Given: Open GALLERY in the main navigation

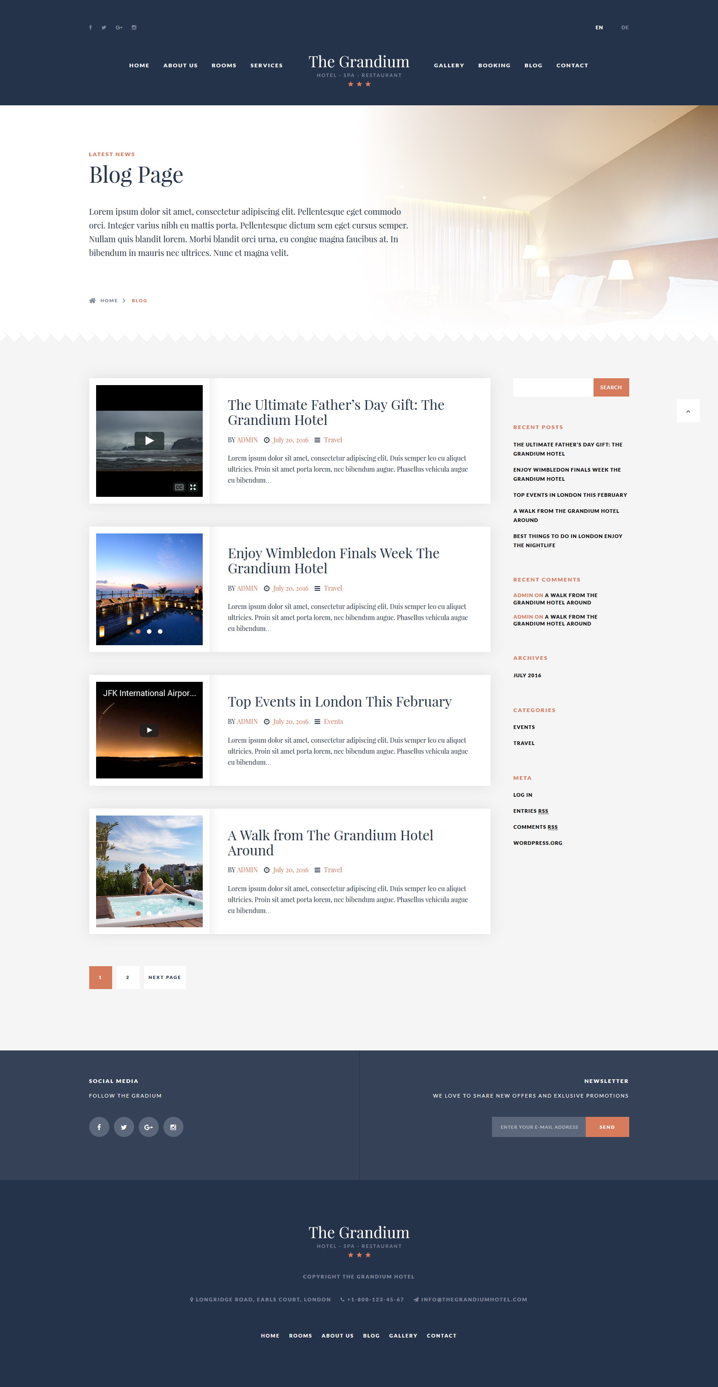Looking at the screenshot, I should (449, 65).
